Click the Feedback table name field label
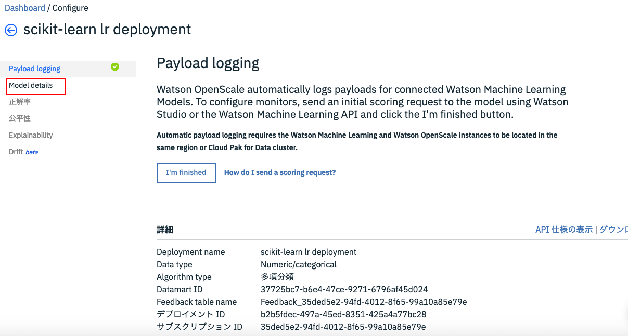 197,302
